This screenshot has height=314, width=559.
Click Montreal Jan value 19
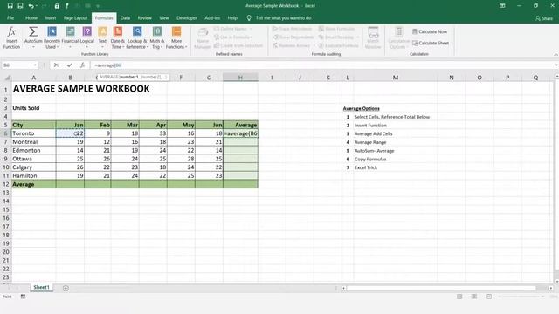click(x=70, y=141)
